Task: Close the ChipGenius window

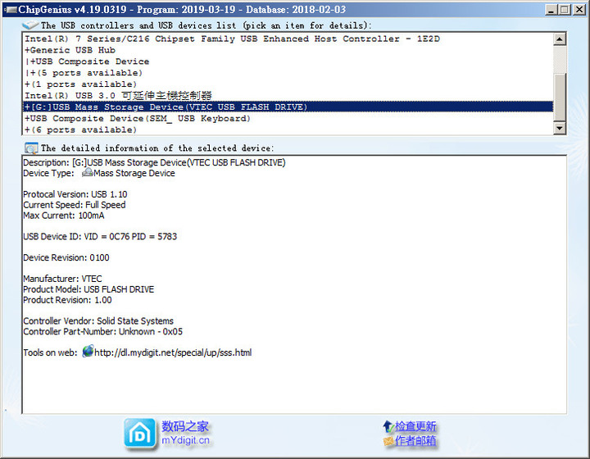Action: (x=579, y=10)
